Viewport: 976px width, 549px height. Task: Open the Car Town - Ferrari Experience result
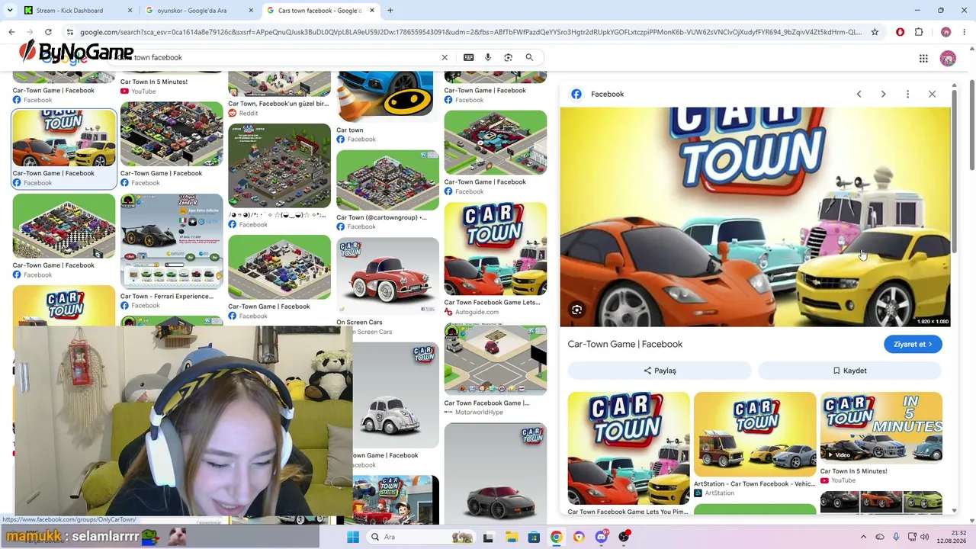[172, 240]
